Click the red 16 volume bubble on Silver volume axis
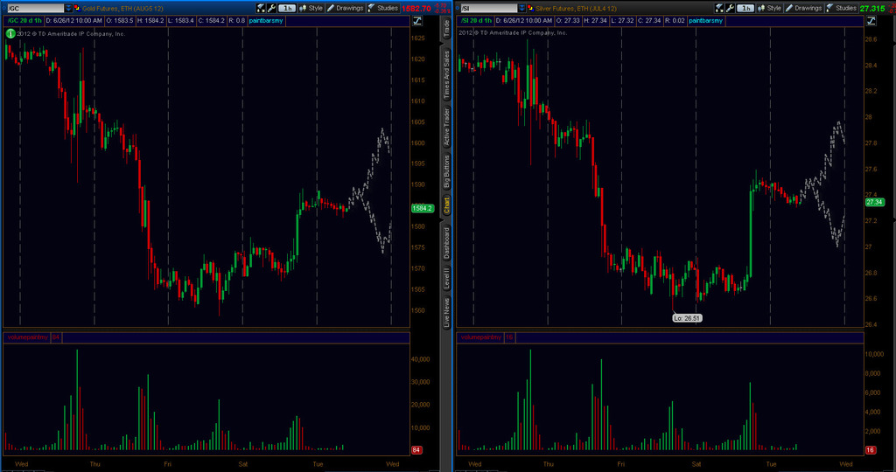The width and height of the screenshot is (896, 472). (x=870, y=450)
